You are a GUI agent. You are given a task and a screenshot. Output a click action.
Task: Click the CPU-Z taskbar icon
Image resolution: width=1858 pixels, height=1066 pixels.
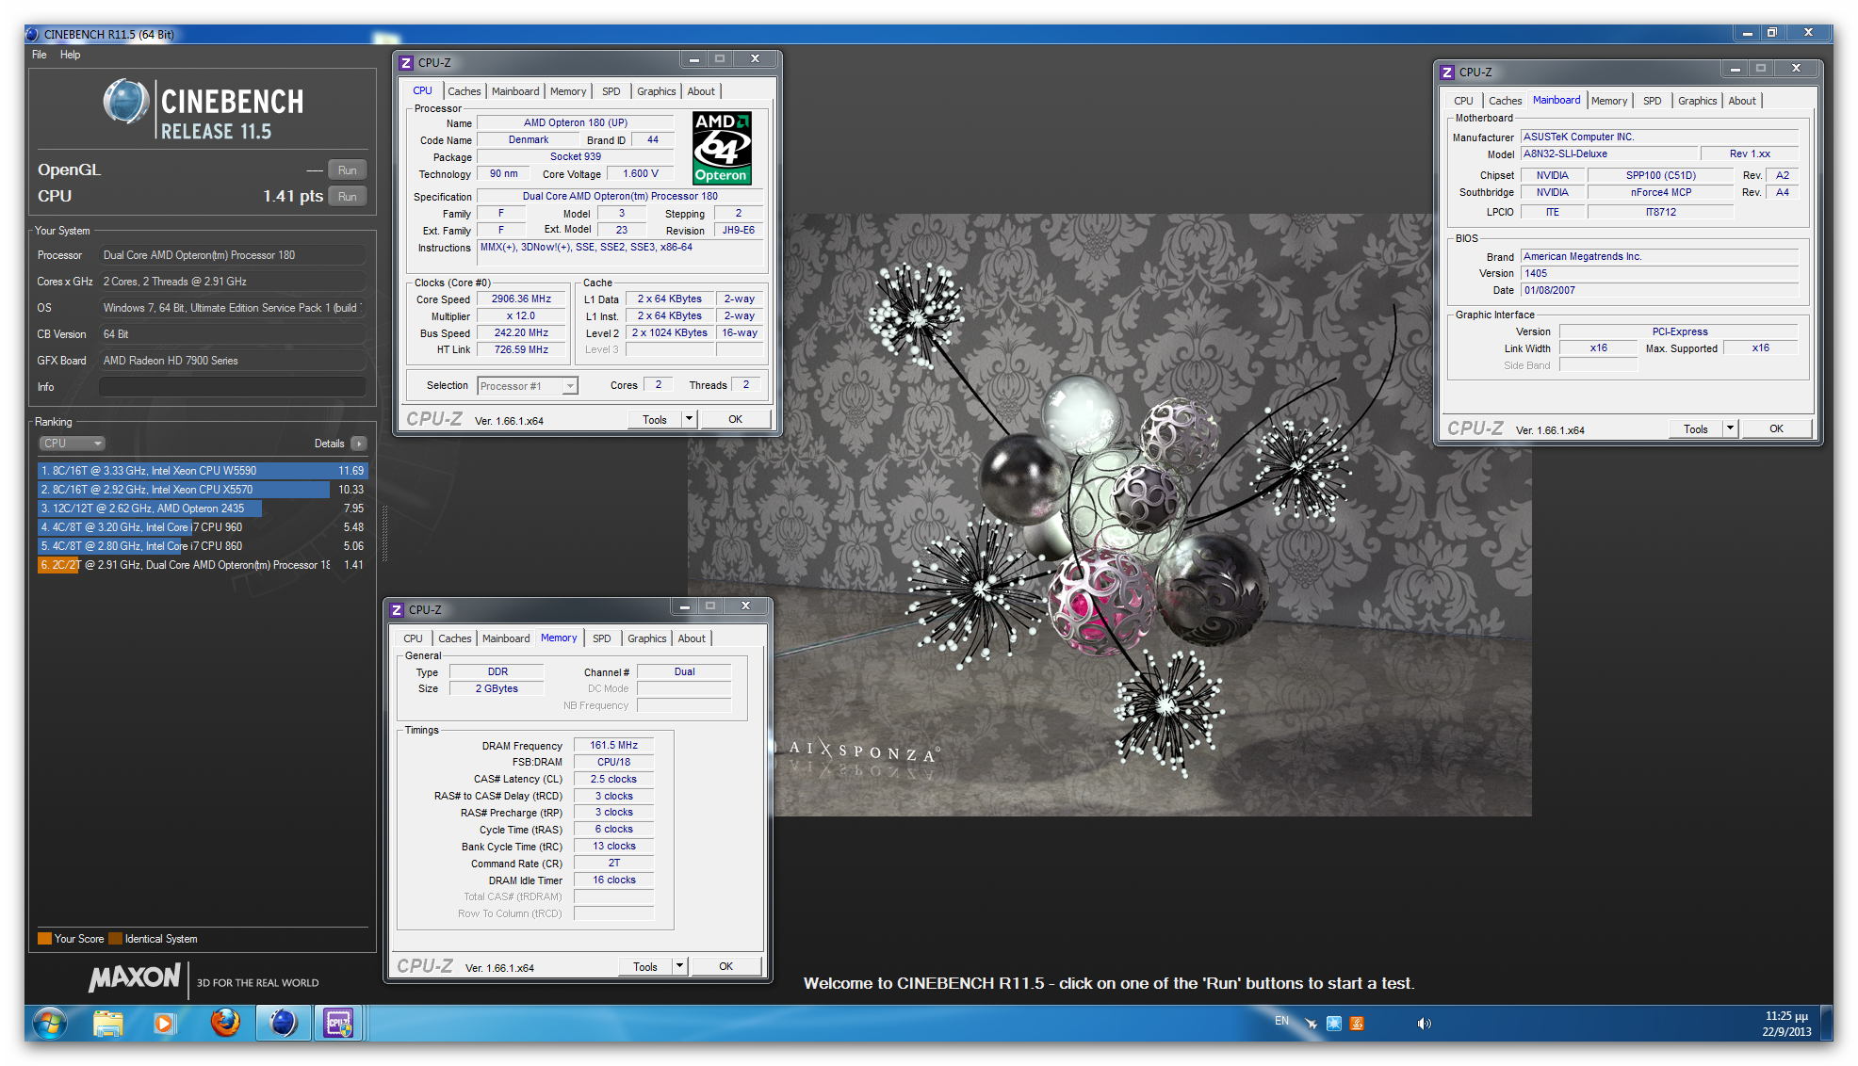tap(338, 1023)
